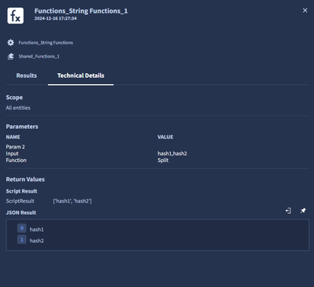Click the Function value Split
Screen dimensions: 314x287
(163, 160)
